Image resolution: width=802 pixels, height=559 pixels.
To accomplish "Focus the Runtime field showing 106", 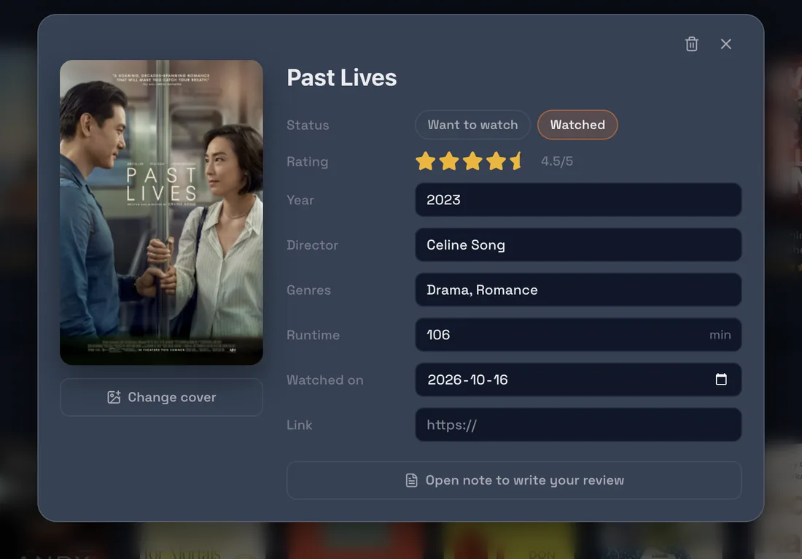I will [x=578, y=335].
